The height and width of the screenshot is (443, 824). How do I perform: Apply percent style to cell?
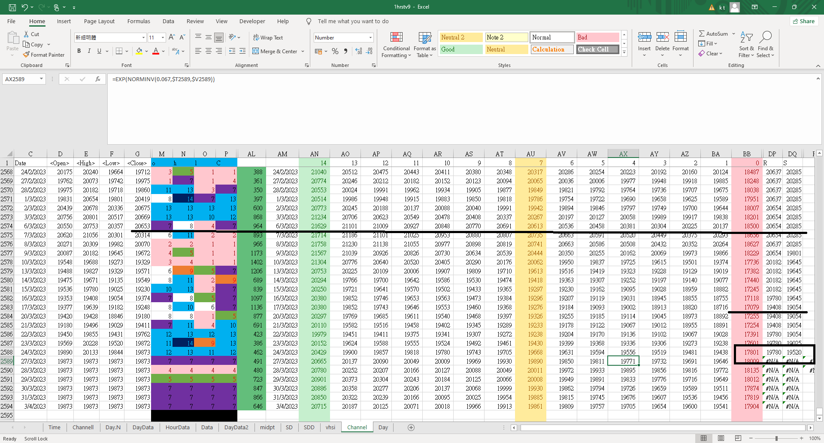(335, 52)
